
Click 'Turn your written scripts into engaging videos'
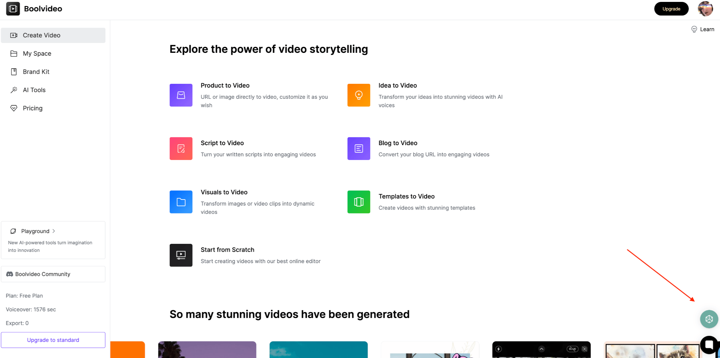click(258, 154)
